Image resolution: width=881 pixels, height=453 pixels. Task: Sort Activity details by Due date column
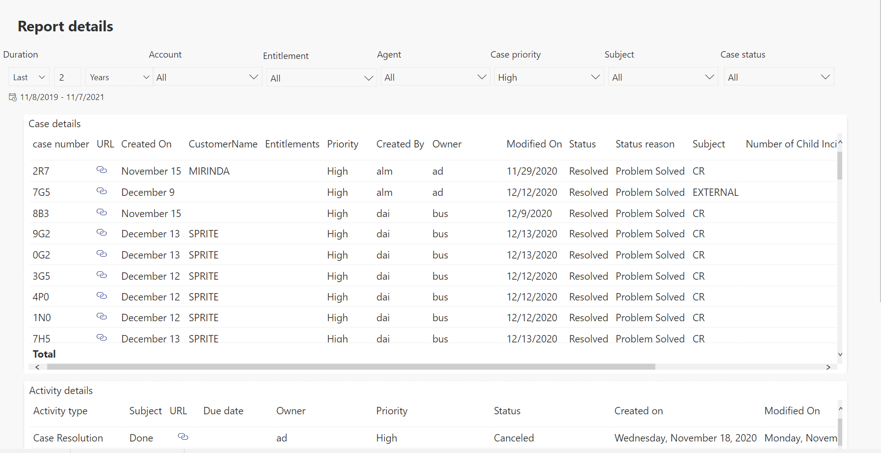(x=223, y=411)
